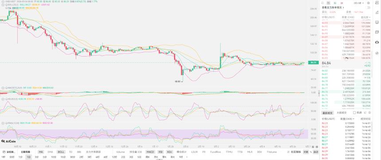Switch to 周K timeframe
The width and height of the screenshot is (381, 160).
point(148,157)
